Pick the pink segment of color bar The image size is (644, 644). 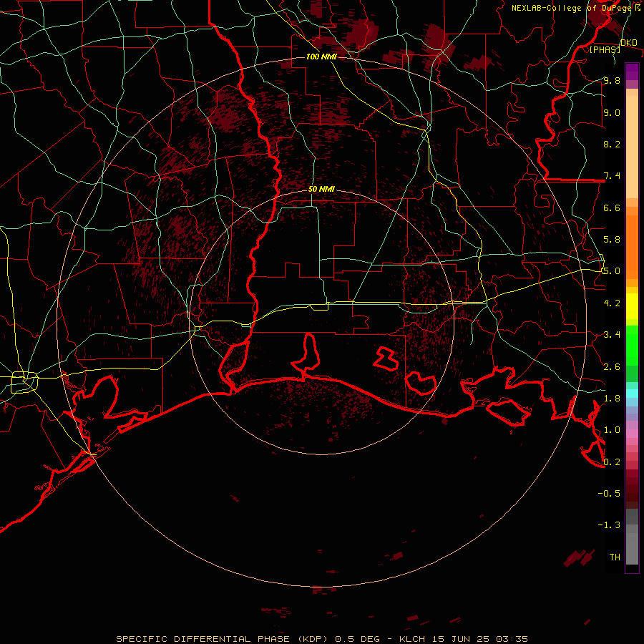click(x=632, y=434)
